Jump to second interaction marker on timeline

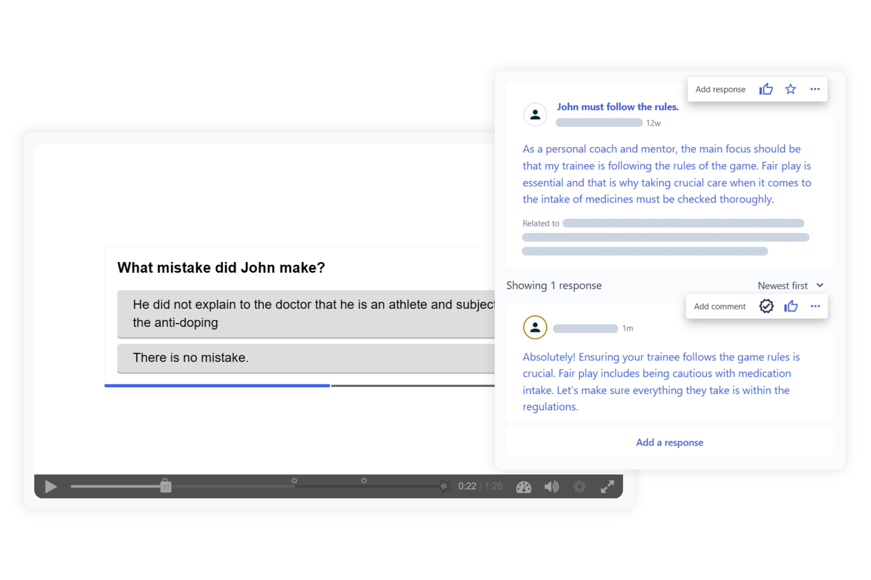[x=364, y=481]
